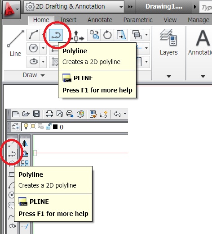Click the Undo arrow icon
The width and height of the screenshot is (212, 234).
pyautogui.click(x=117, y=114)
